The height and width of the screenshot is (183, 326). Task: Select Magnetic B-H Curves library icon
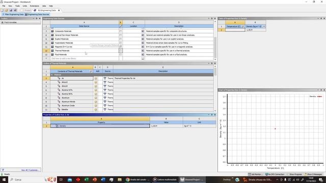52,47
